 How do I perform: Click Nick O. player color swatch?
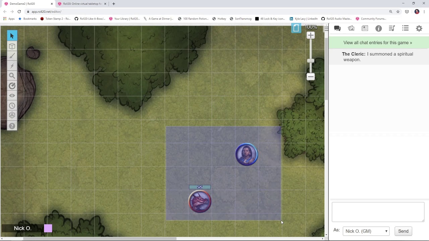(x=48, y=228)
